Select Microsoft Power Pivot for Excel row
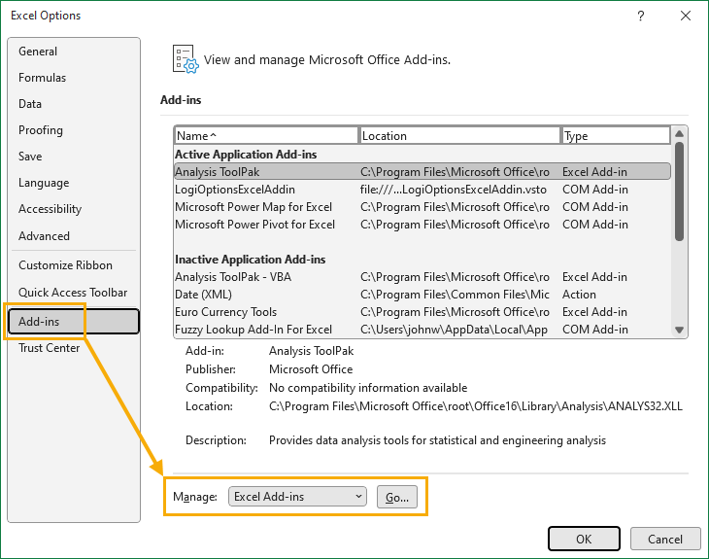709x559 pixels. click(x=422, y=225)
